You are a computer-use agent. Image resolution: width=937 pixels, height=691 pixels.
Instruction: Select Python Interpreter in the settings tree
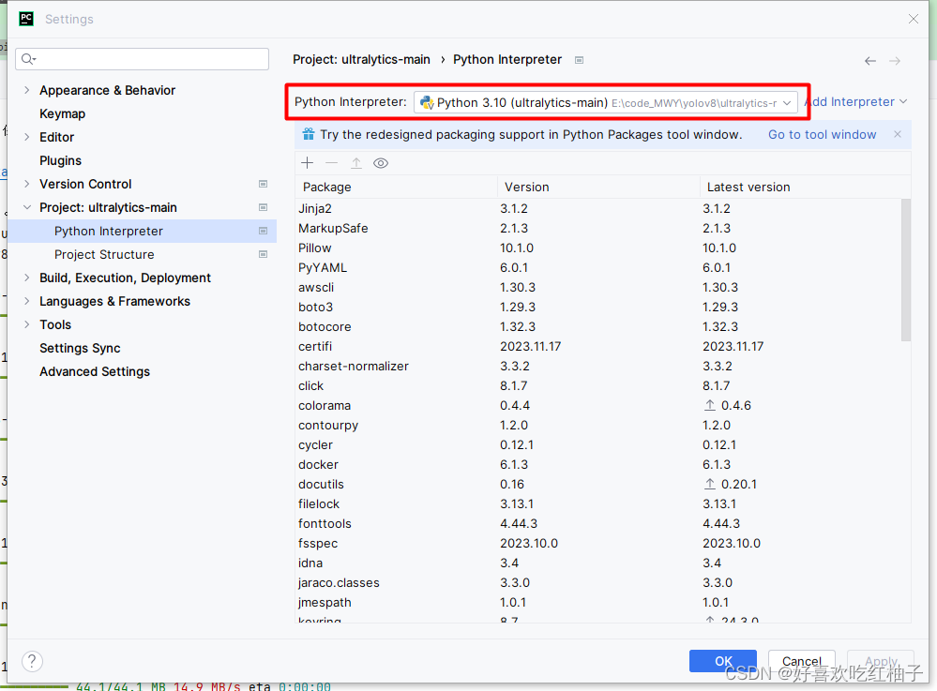pyautogui.click(x=143, y=232)
